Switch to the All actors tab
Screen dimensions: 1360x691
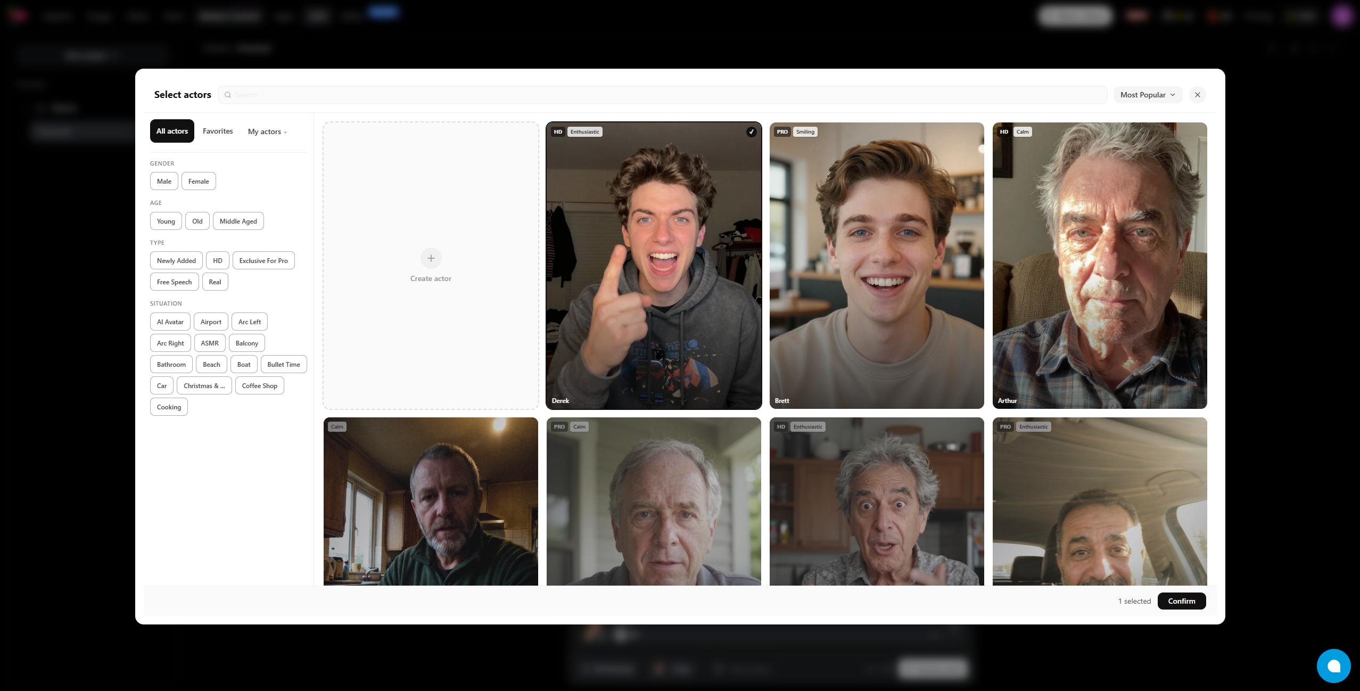click(172, 131)
